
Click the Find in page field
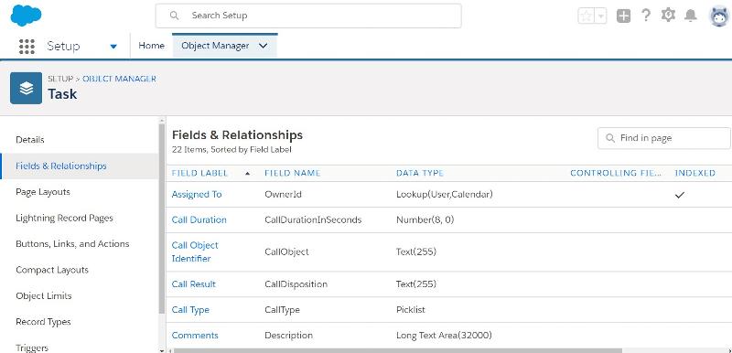[x=663, y=138]
